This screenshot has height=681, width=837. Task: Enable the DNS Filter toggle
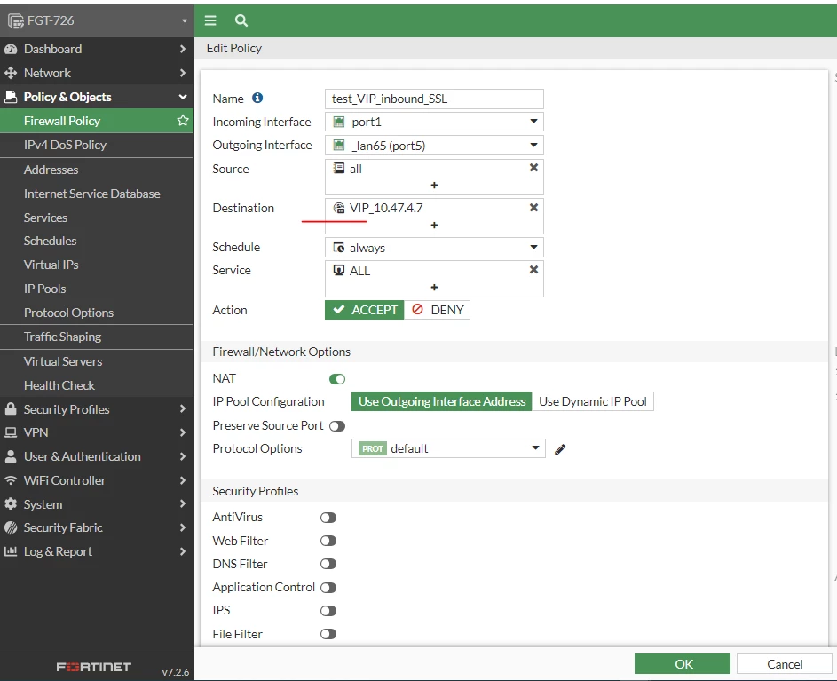tap(328, 564)
